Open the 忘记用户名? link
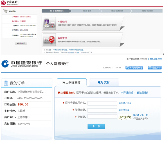This screenshot has height=141, width=164. 125,103
